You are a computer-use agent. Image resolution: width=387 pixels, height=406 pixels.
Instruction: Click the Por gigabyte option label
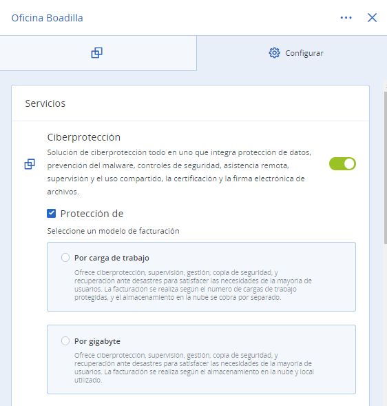(97, 341)
